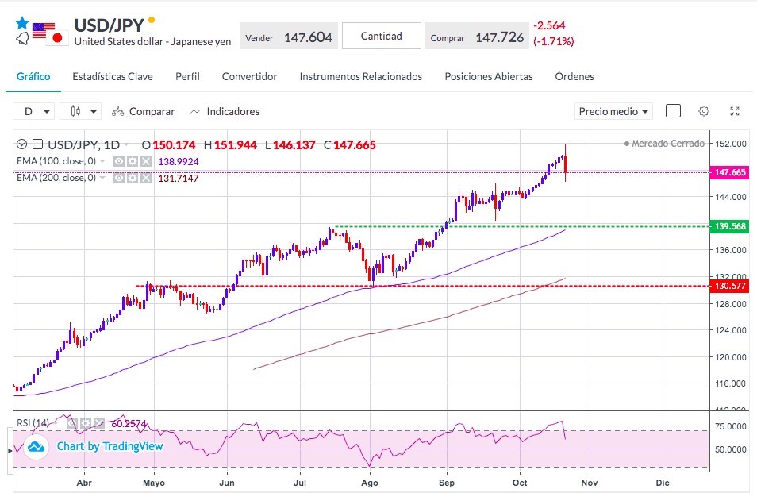Remove the RSI indicator
Image resolution: width=757 pixels, height=493 pixels.
tap(99, 423)
